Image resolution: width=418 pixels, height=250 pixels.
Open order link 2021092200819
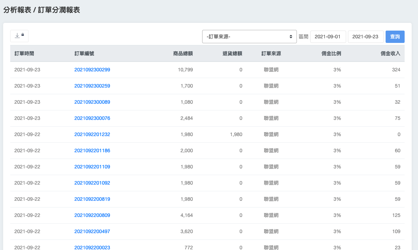92,199
